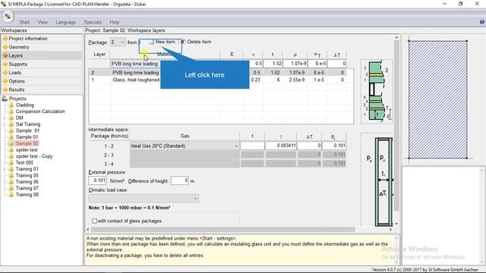Image resolution: width=486 pixels, height=273 pixels.
Task: Select the Sample 01 project with double space
Action: coord(27,130)
